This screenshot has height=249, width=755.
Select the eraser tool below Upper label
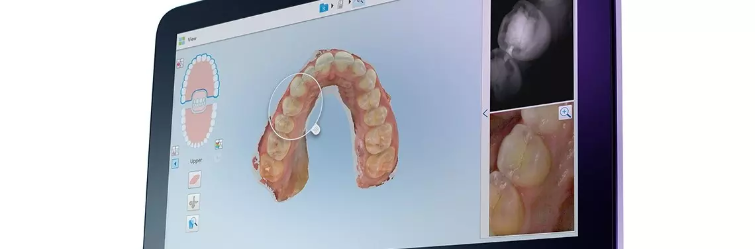[x=195, y=180]
